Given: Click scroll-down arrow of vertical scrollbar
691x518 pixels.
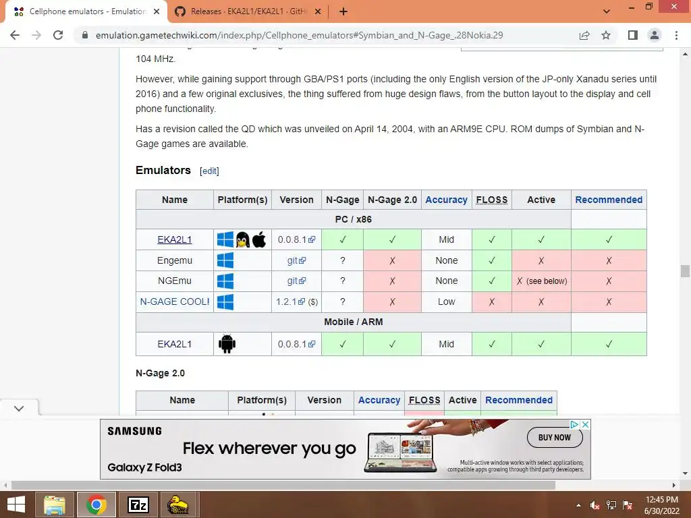Looking at the screenshot, I should [x=685, y=473].
